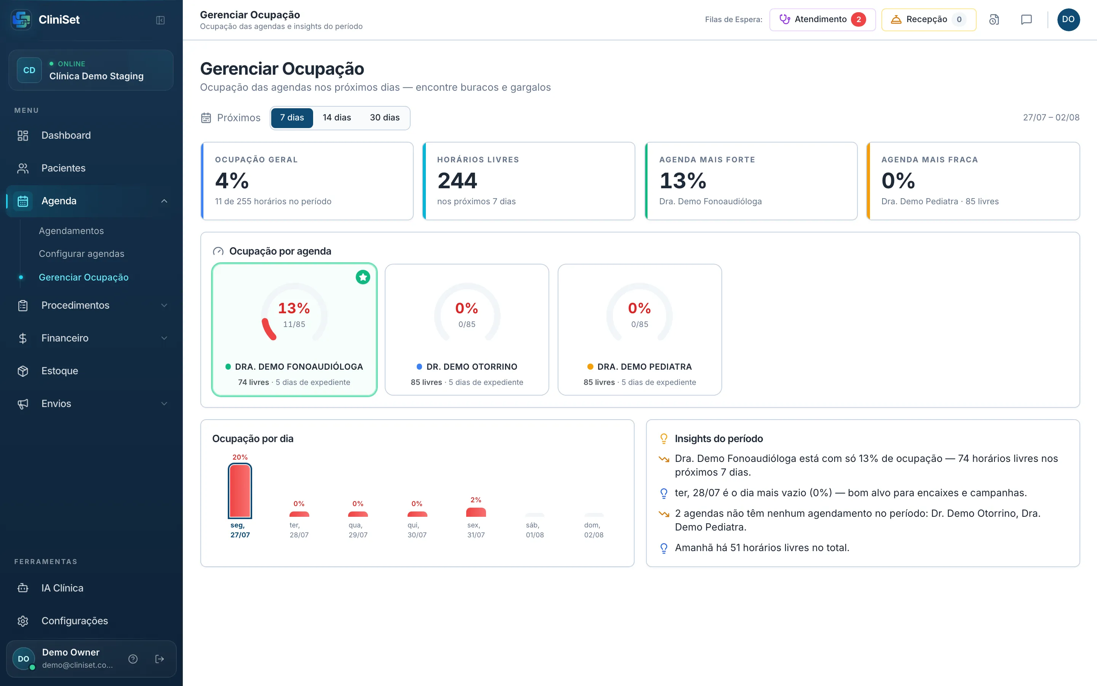The image size is (1097, 686).
Task: Select the seg, 27/07 occupancy bar
Action: (240, 491)
